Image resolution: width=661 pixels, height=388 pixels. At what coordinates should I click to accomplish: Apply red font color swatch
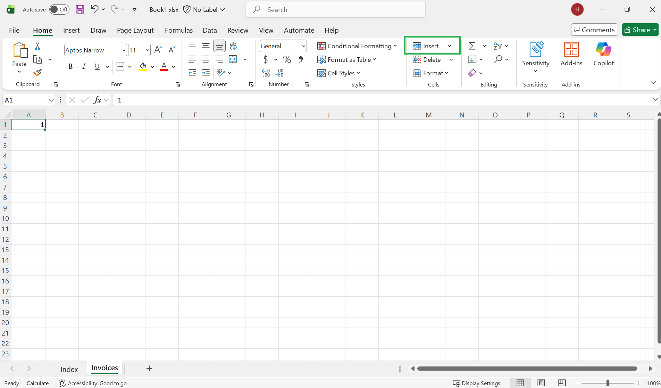[164, 66]
